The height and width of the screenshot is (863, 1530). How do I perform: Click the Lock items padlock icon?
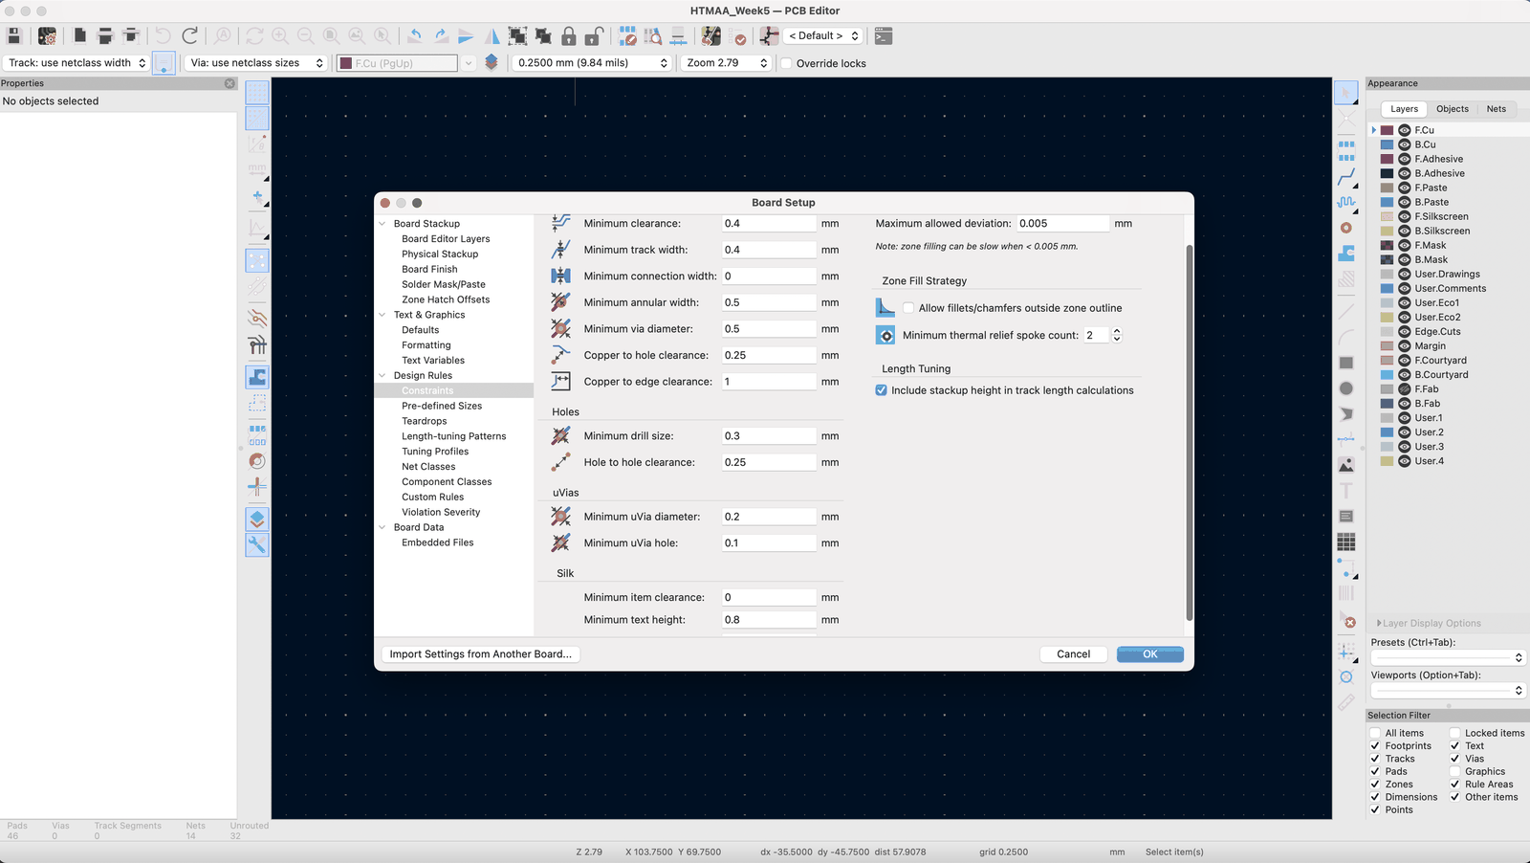[569, 36]
